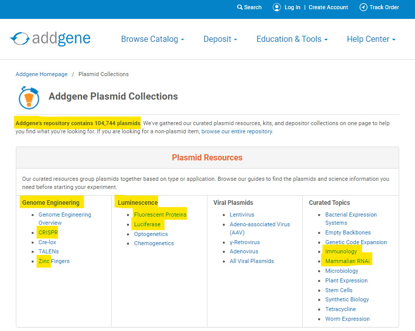Open the CRISPR link
The width and height of the screenshot is (415, 331).
click(48, 232)
